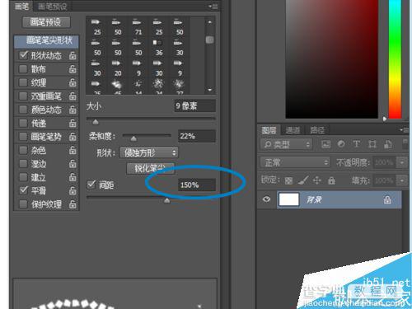Image resolution: width=412 pixels, height=309 pixels.
Task: Switch to the 路径 tab
Action: point(317,130)
